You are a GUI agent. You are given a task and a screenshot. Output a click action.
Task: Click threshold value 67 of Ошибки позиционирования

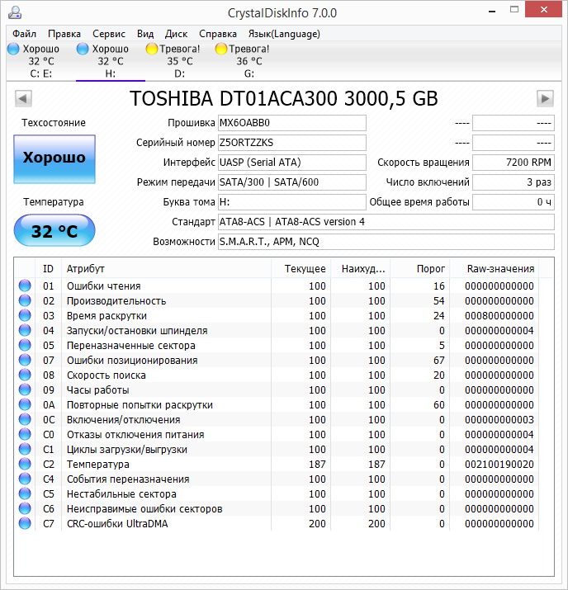tap(439, 361)
